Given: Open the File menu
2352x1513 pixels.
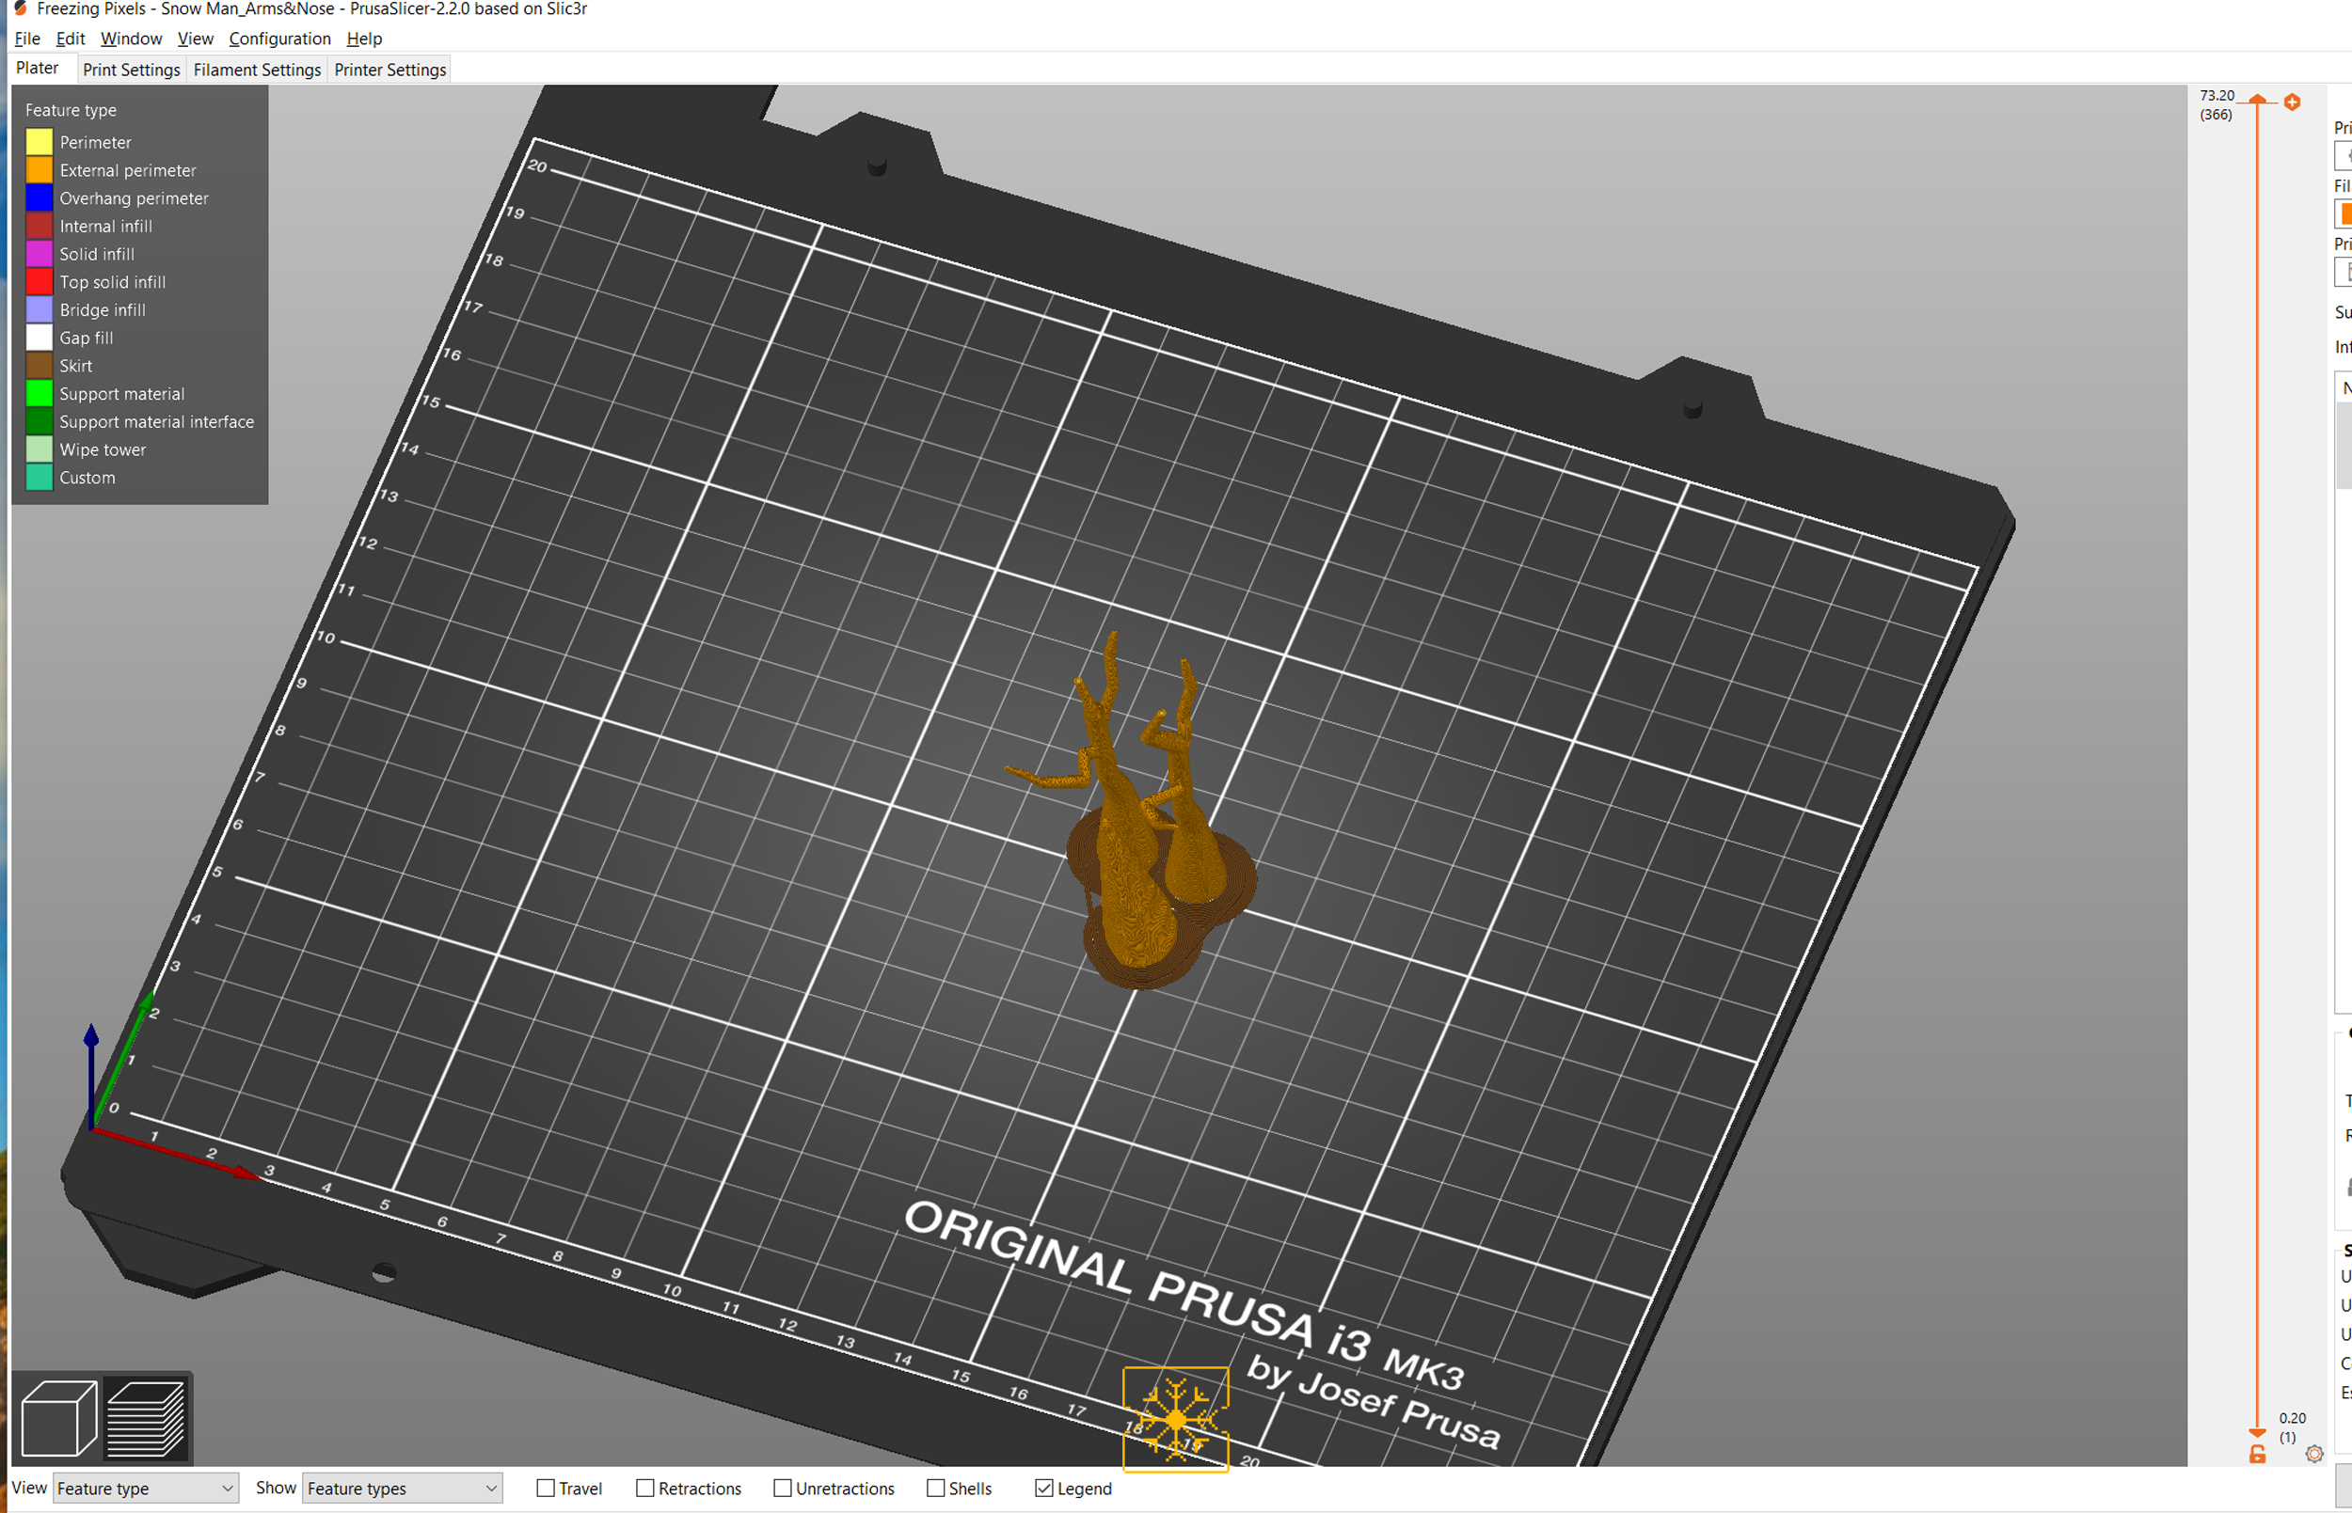Looking at the screenshot, I should click(x=27, y=39).
